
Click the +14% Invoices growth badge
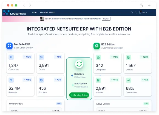point(114,80)
